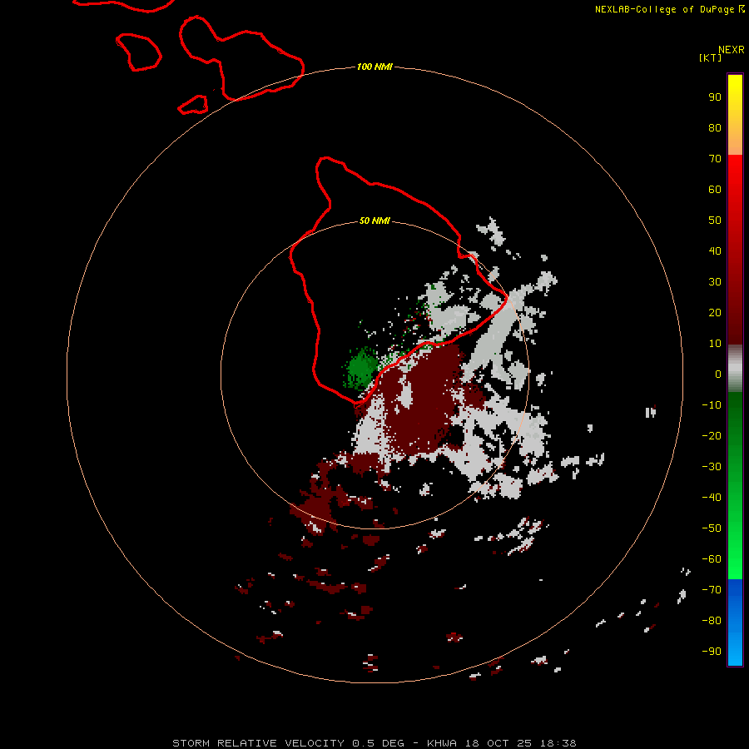Click the positive 20 scale value
Screen dimensions: 749x749
pos(715,313)
